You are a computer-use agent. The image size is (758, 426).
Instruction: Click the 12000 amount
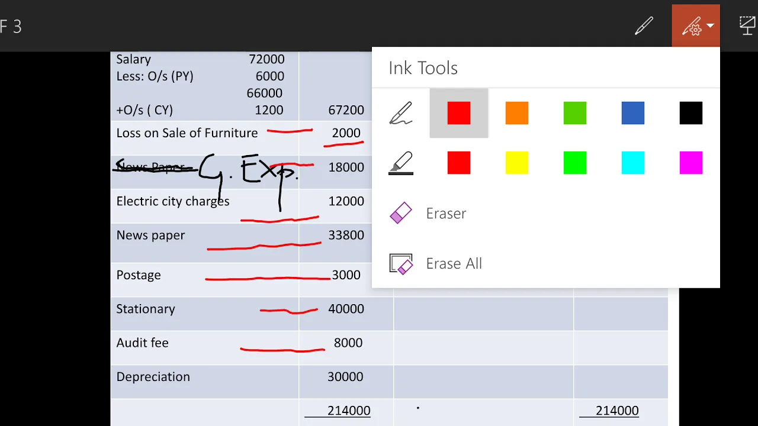346,201
